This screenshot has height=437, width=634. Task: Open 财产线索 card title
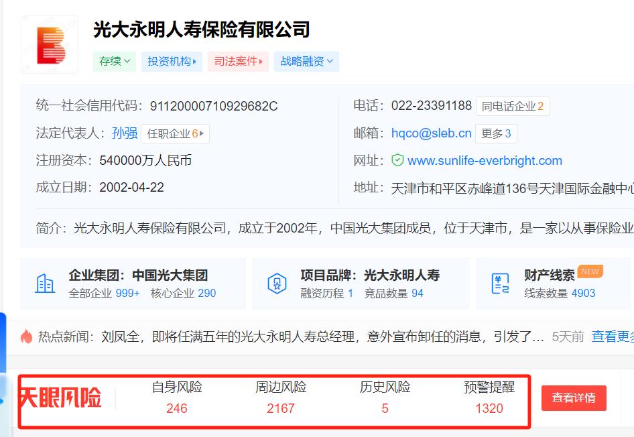(549, 275)
